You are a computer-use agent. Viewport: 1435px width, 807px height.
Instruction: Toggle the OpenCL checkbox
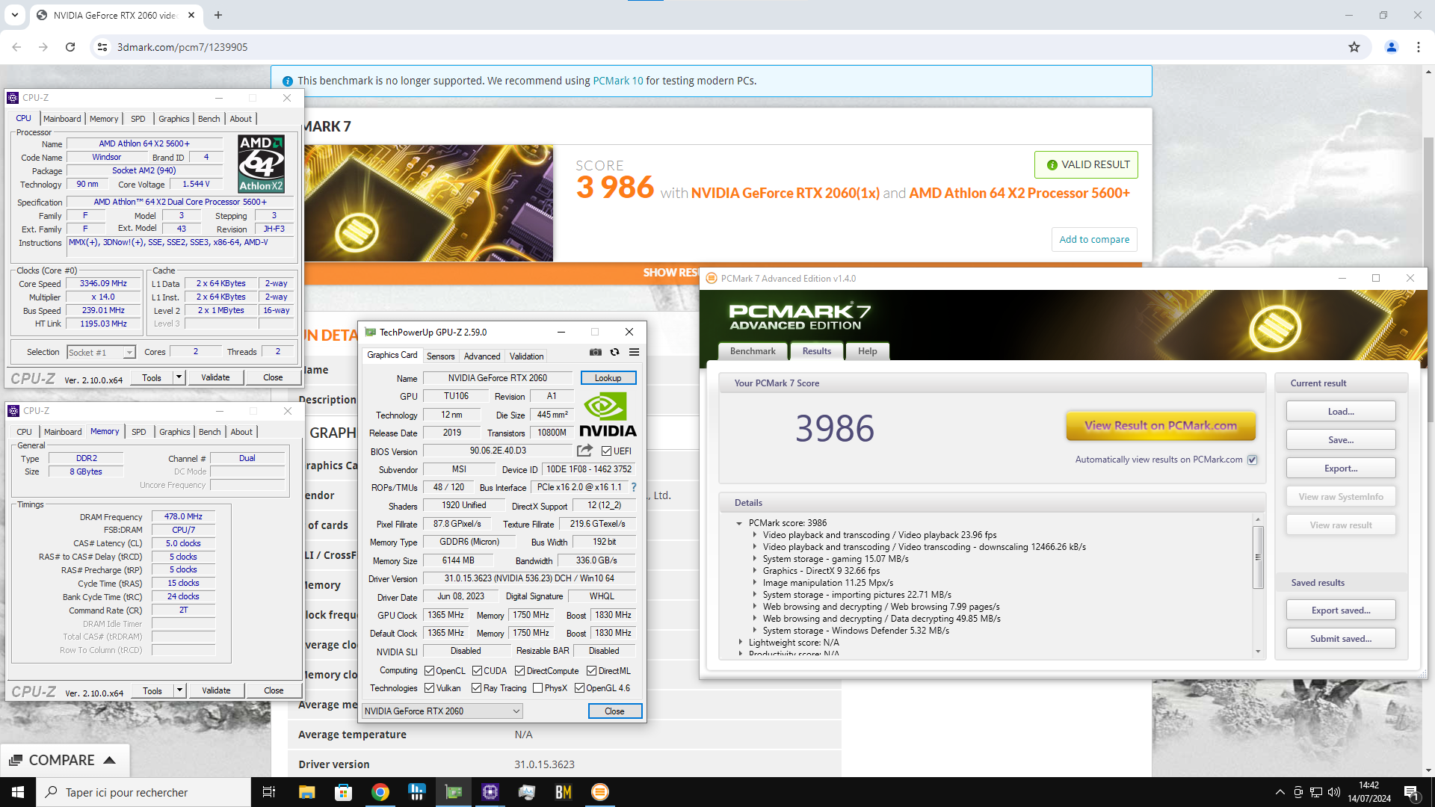(429, 671)
